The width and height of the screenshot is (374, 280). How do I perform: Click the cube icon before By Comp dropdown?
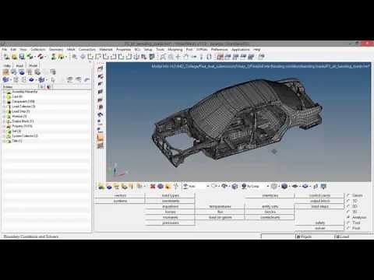coord(235,186)
